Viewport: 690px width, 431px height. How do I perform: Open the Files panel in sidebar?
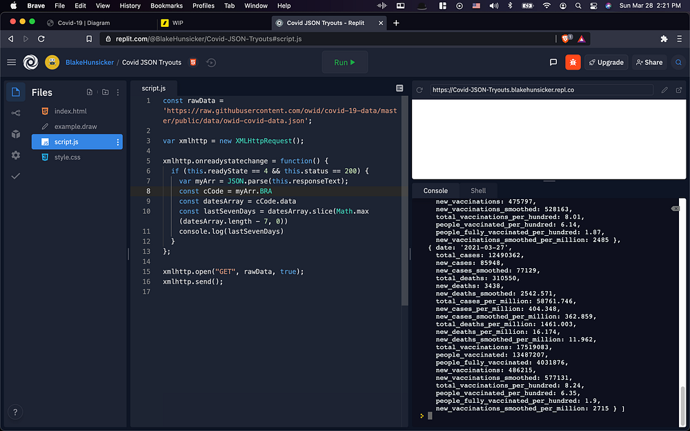(15, 92)
